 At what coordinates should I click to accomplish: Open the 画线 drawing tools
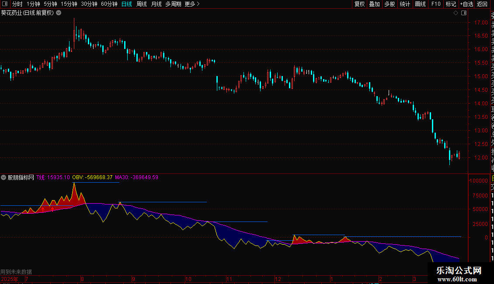(420, 4)
